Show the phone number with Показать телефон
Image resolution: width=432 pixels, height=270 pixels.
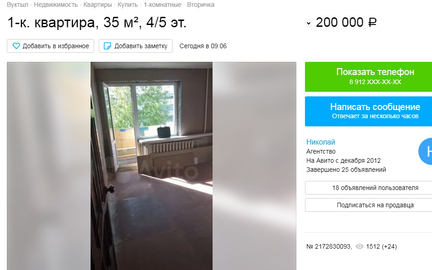click(x=368, y=77)
